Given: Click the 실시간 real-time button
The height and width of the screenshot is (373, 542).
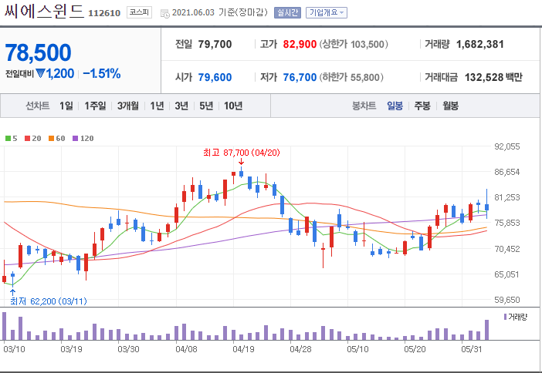Looking at the screenshot, I should coord(287,13).
